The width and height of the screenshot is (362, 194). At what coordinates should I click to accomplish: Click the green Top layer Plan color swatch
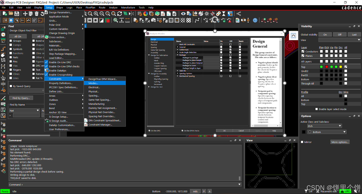tap(321, 67)
